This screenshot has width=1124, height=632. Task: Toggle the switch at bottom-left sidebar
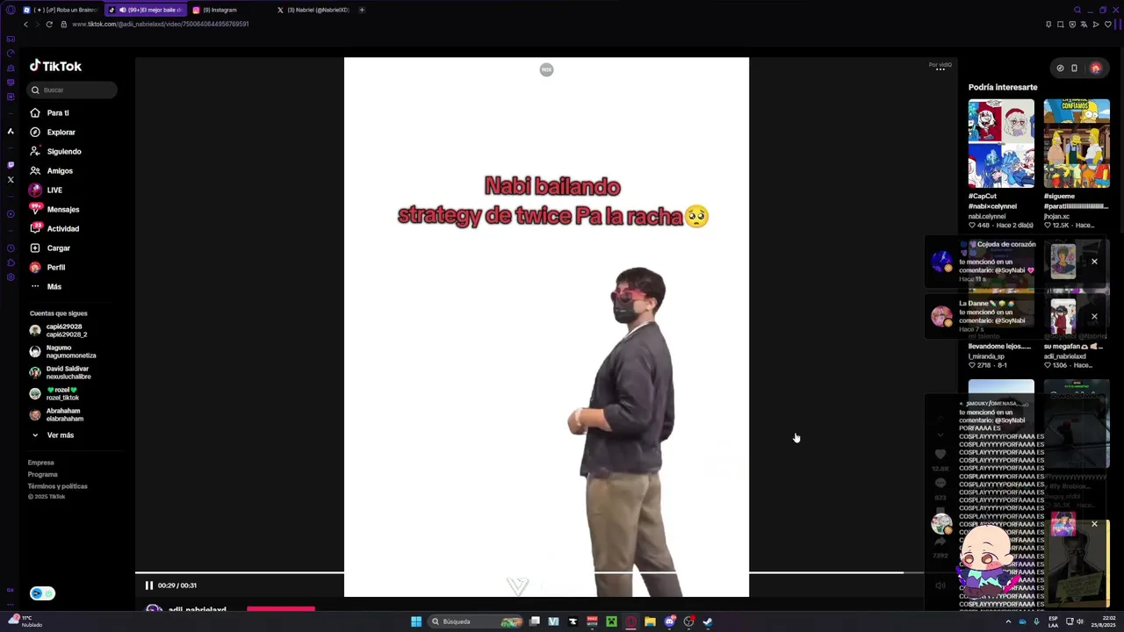[x=42, y=593]
